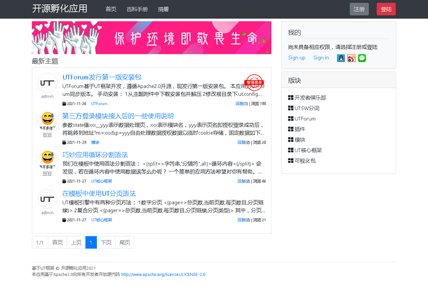Image resolution: width=428 pixels, height=291 pixels.
Task: Open UTForum board in sidebar
Action: [x=305, y=118]
